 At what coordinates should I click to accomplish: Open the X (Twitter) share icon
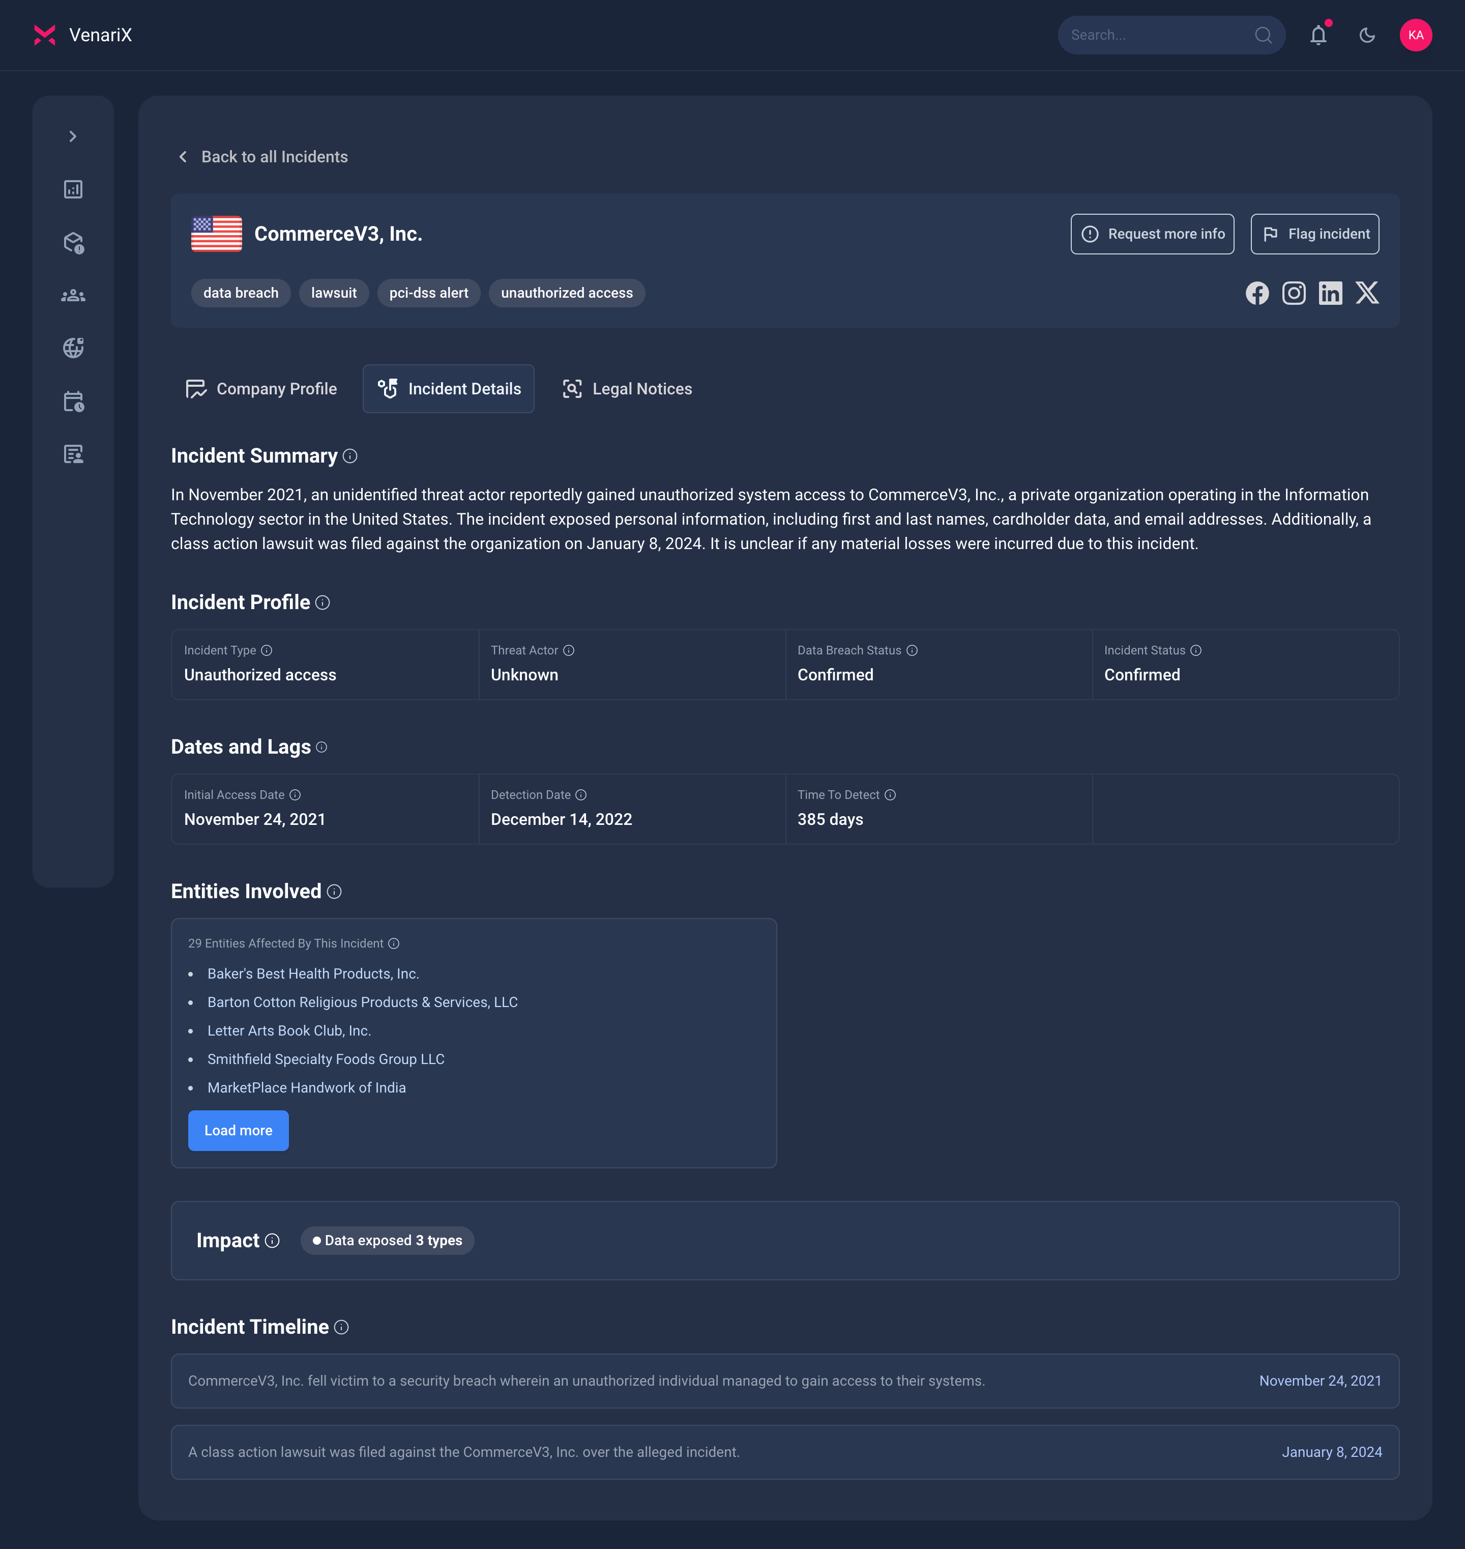(x=1367, y=293)
